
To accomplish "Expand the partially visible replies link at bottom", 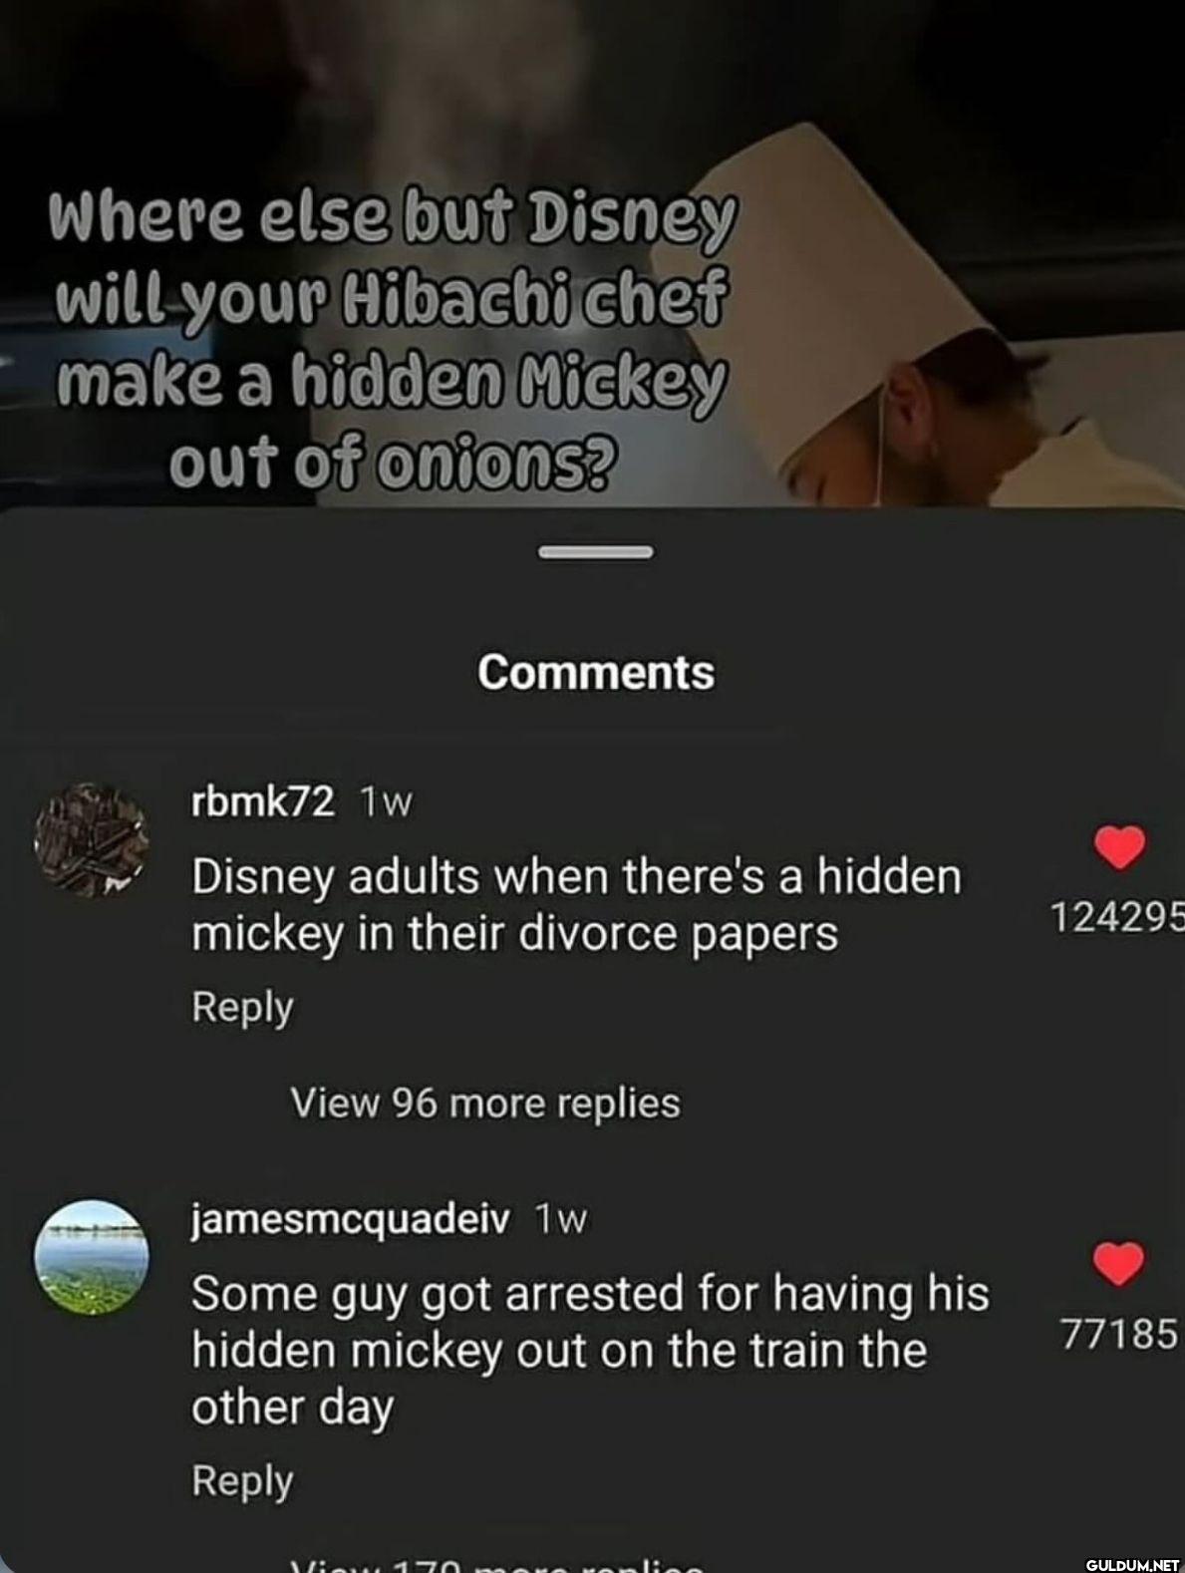I will pyautogui.click(x=496, y=1562).
